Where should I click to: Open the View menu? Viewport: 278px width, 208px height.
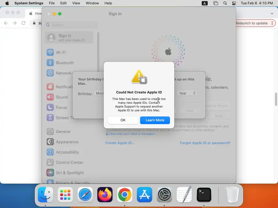[x=76, y=3]
